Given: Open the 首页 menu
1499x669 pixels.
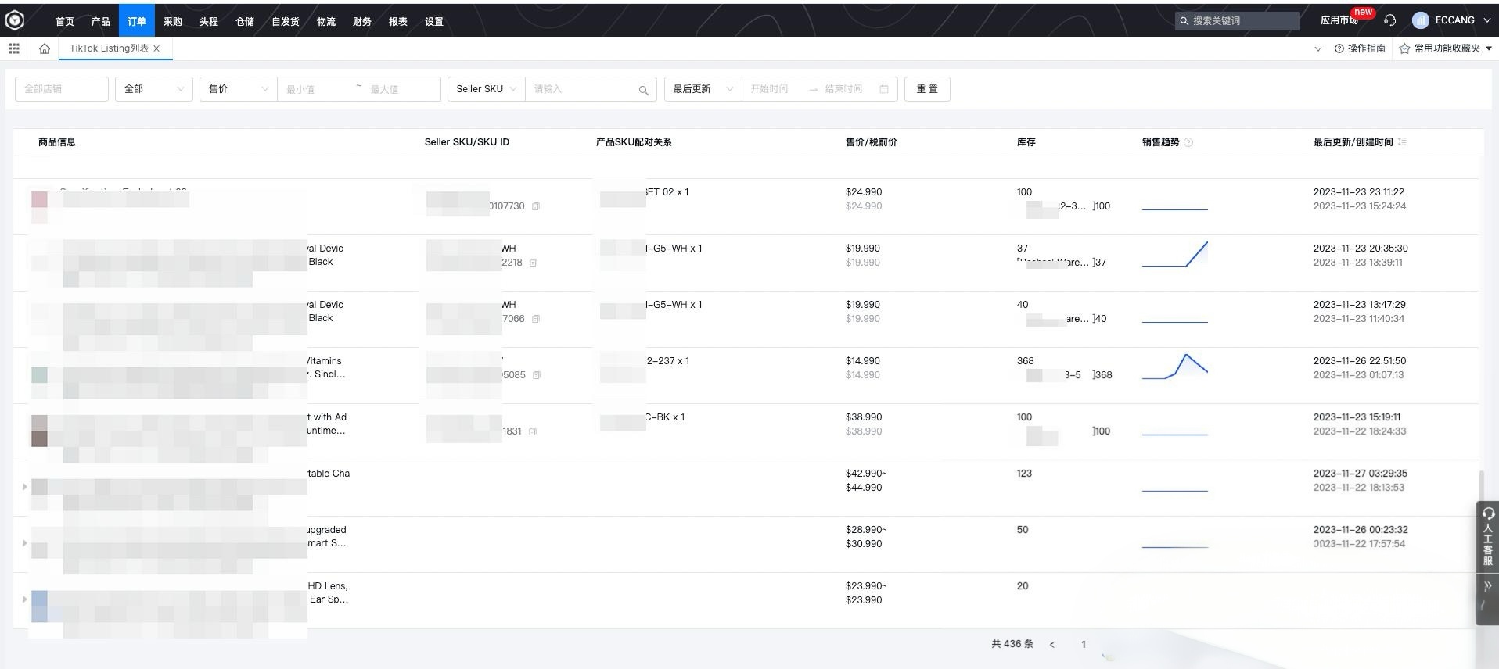Looking at the screenshot, I should 65,21.
